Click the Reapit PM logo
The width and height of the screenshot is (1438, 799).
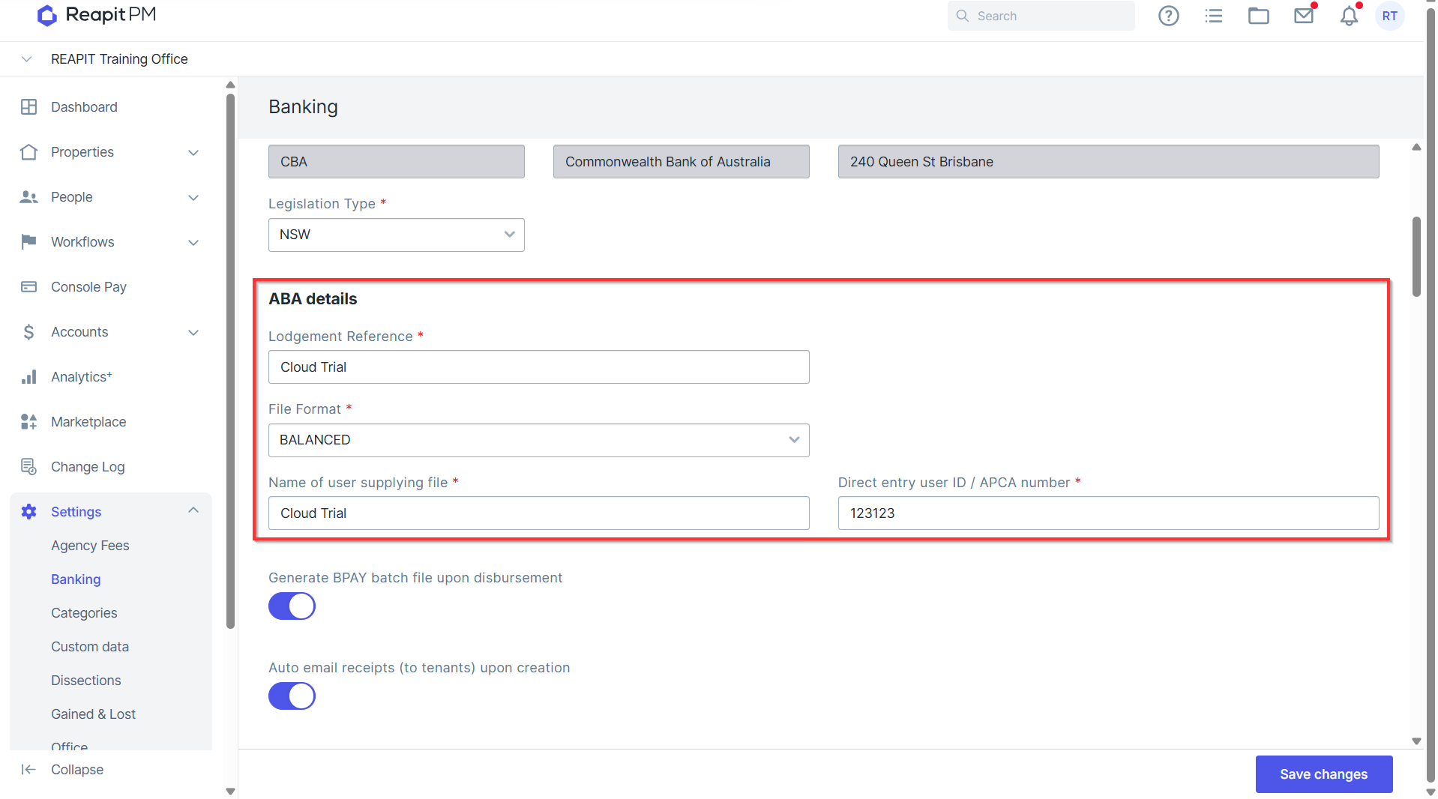click(97, 15)
